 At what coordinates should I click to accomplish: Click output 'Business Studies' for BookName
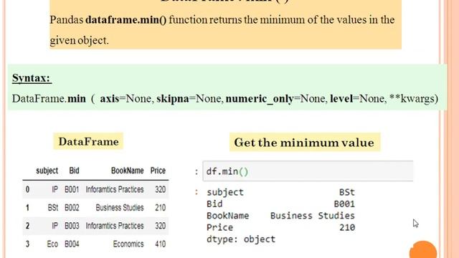point(313,216)
